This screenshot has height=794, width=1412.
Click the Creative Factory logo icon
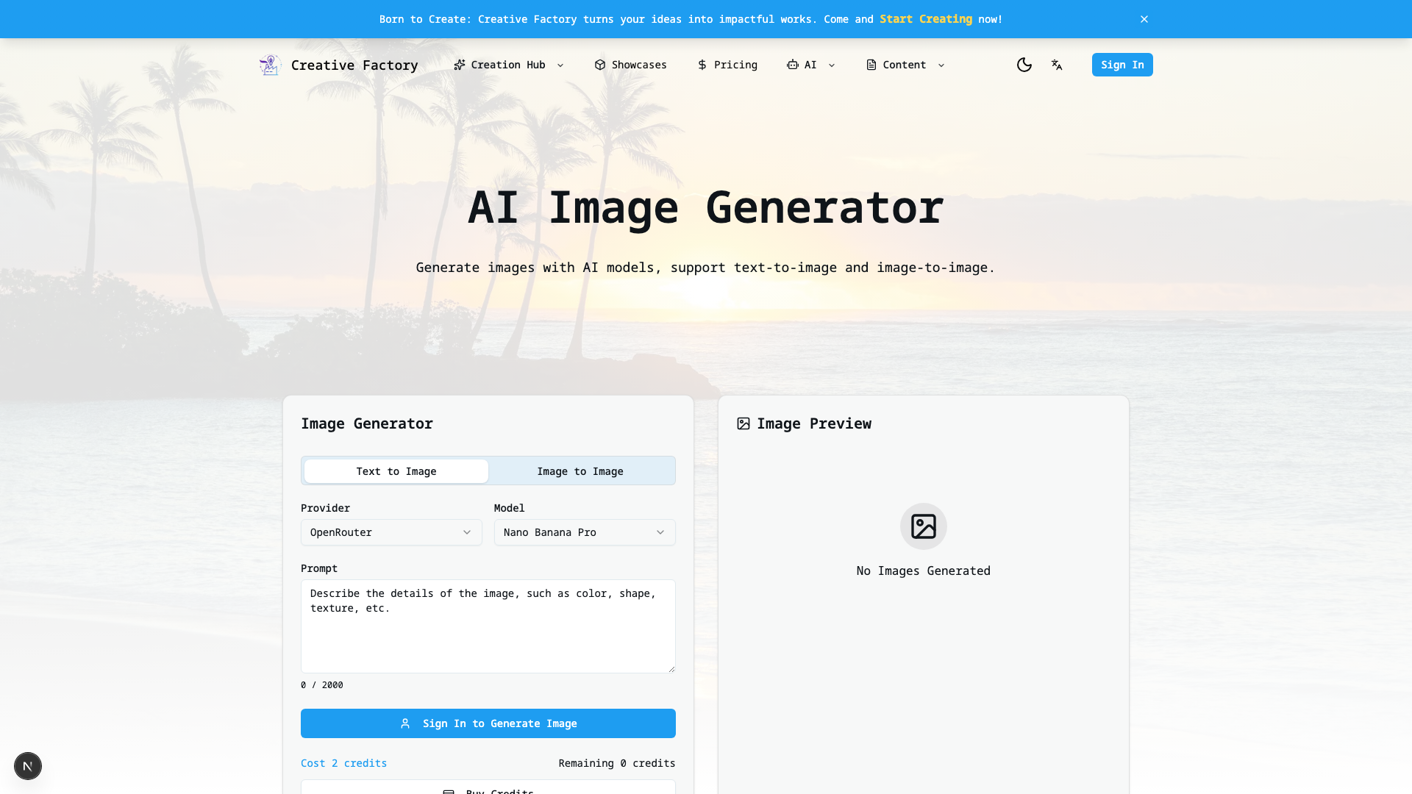pyautogui.click(x=270, y=65)
